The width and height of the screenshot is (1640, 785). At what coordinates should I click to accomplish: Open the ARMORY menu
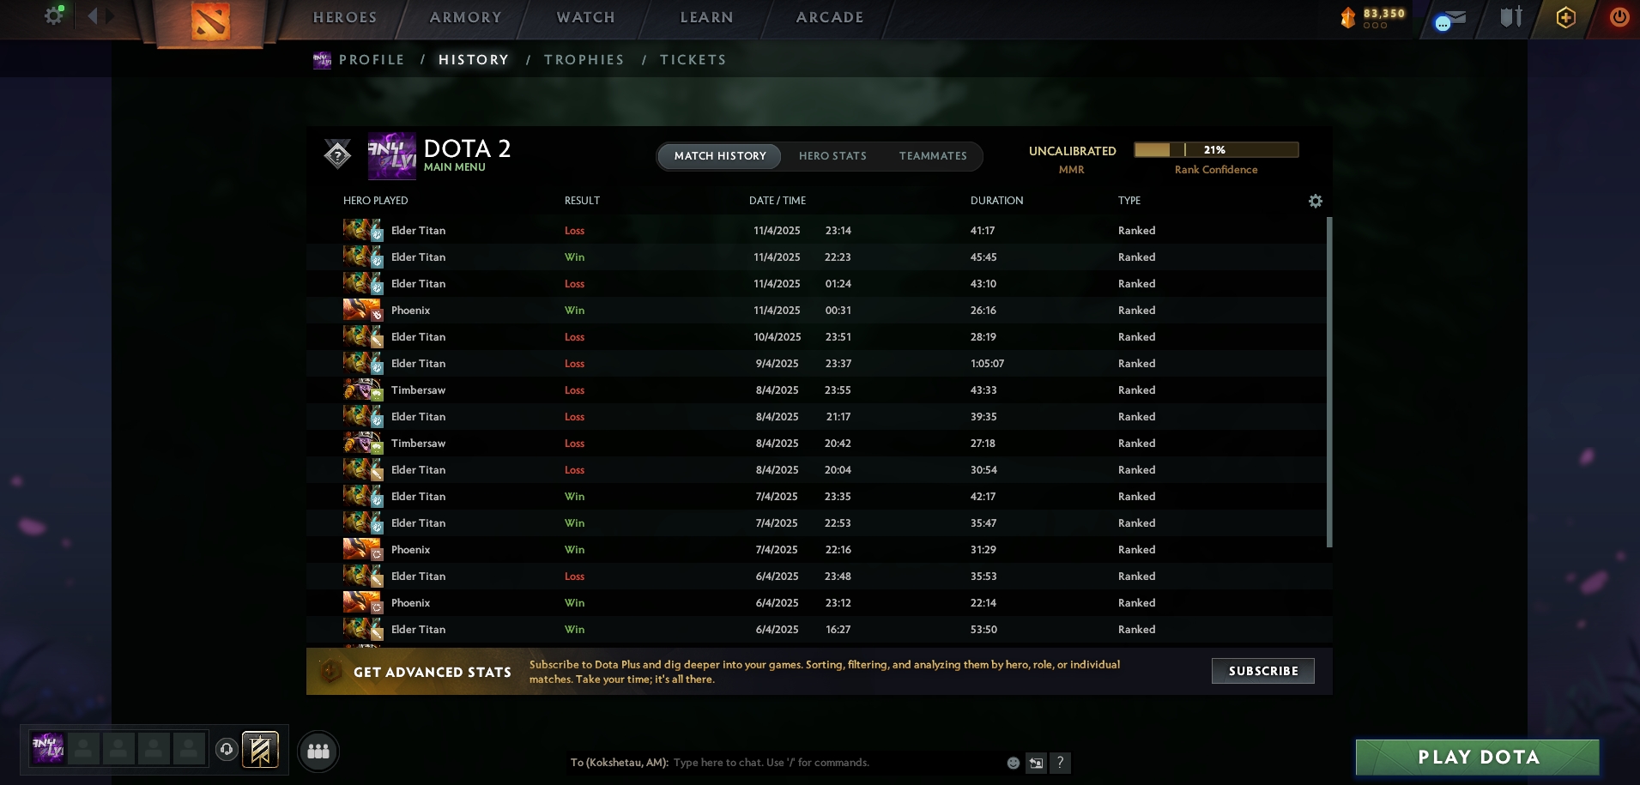click(466, 17)
